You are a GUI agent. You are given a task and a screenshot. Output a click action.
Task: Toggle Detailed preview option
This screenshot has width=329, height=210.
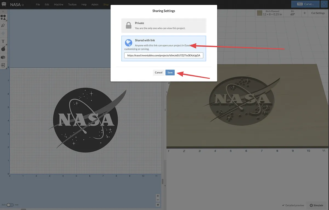click(x=293, y=205)
